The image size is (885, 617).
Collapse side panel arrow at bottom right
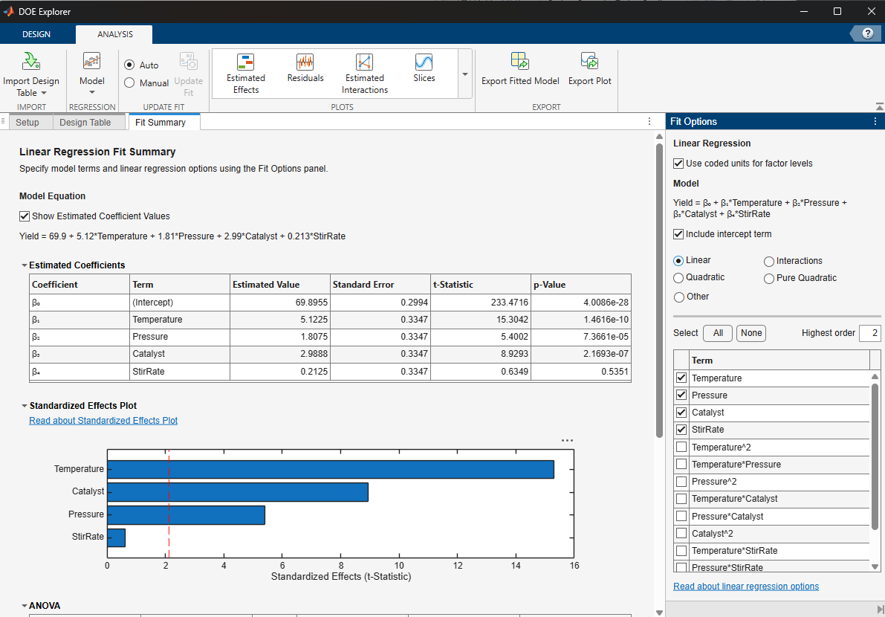click(880, 609)
